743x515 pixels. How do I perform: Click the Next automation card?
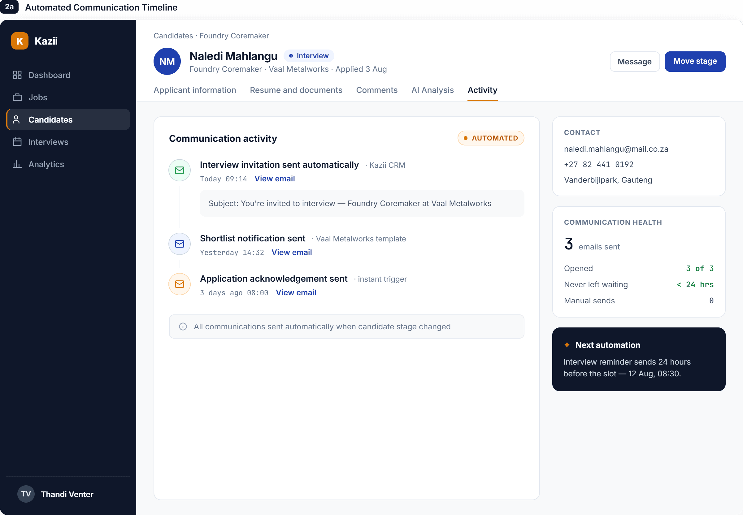coord(639,359)
